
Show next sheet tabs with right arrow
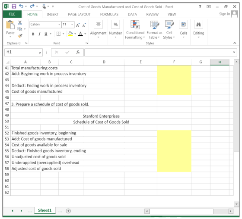click(x=21, y=211)
